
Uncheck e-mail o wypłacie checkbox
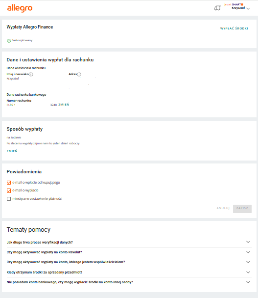(9, 190)
